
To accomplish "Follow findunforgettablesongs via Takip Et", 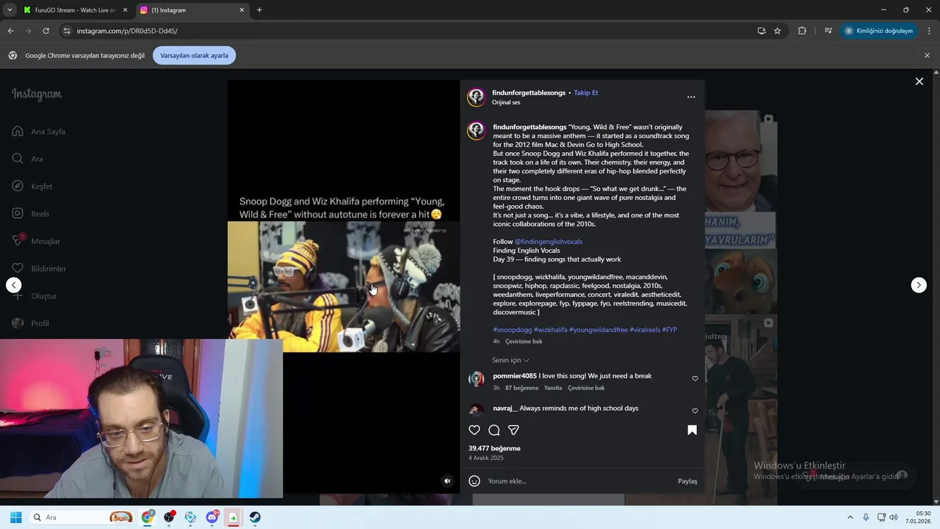I will [586, 93].
